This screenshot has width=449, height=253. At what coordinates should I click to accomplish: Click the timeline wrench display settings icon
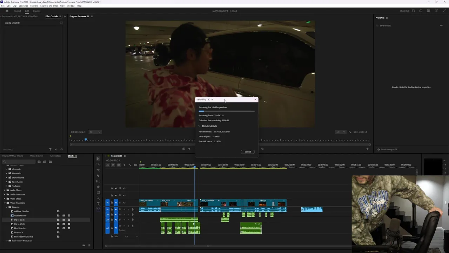(130, 165)
